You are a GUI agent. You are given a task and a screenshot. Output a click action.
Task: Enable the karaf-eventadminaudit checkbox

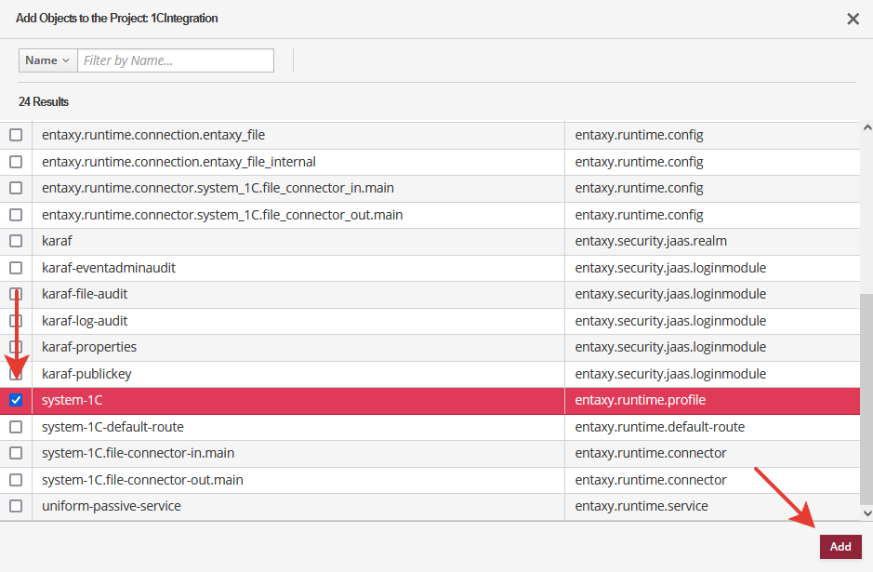(x=15, y=267)
